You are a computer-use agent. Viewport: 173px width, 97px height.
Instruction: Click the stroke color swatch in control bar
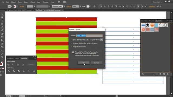15,6
